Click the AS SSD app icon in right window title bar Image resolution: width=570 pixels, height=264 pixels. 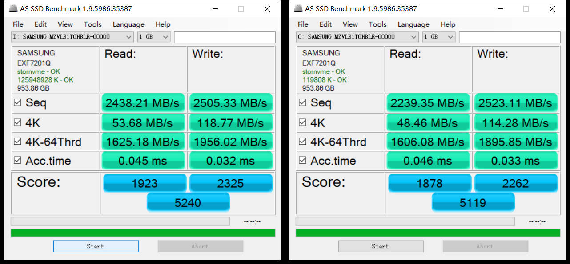click(x=297, y=8)
